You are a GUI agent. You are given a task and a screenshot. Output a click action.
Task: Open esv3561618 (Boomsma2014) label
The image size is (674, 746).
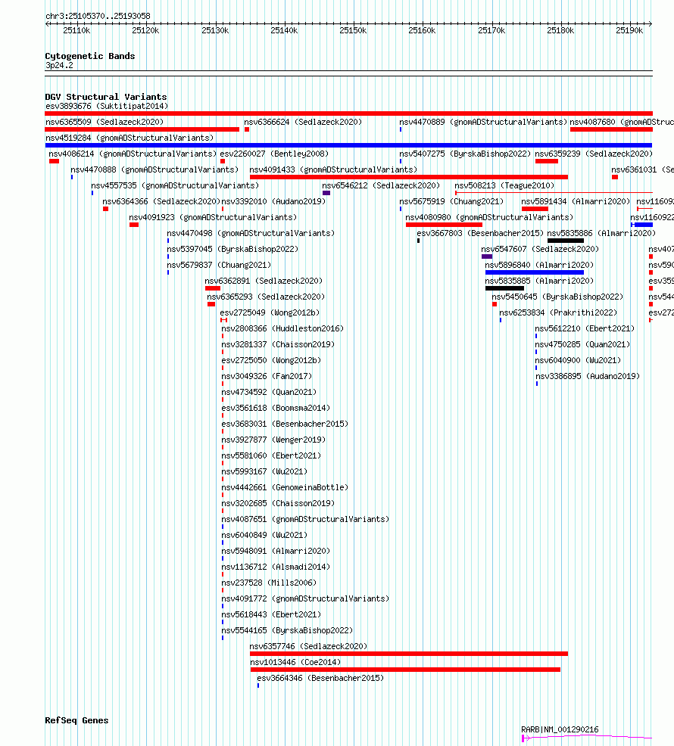[276, 409]
